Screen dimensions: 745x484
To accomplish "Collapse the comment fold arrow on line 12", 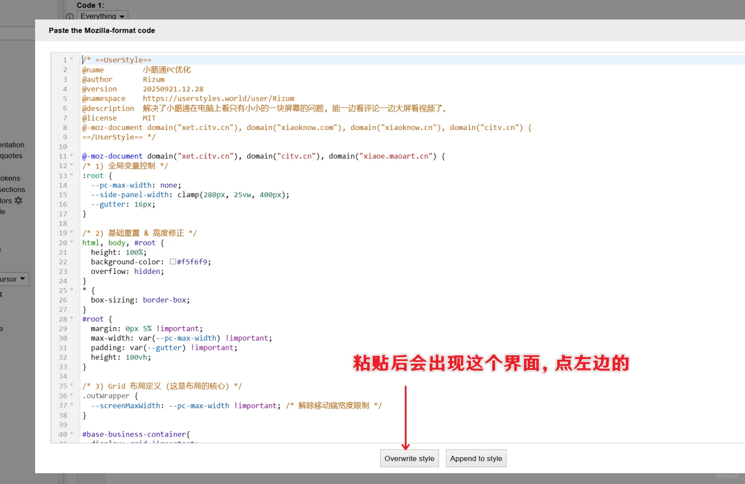I will click(72, 166).
